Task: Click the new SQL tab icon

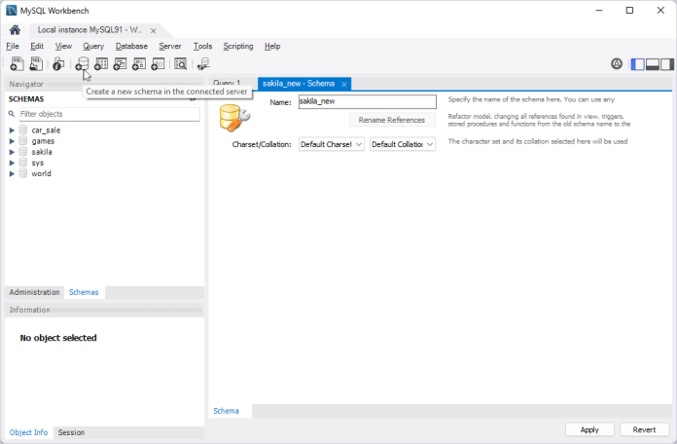Action: click(x=17, y=64)
